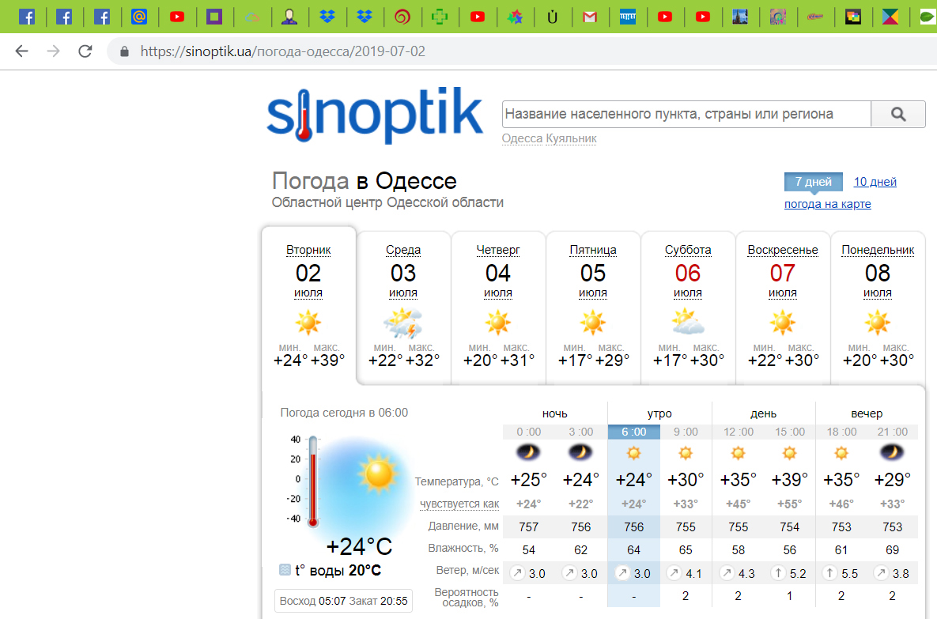The width and height of the screenshot is (937, 619).
Task: Click the 12:00 time header
Action: coord(738,432)
